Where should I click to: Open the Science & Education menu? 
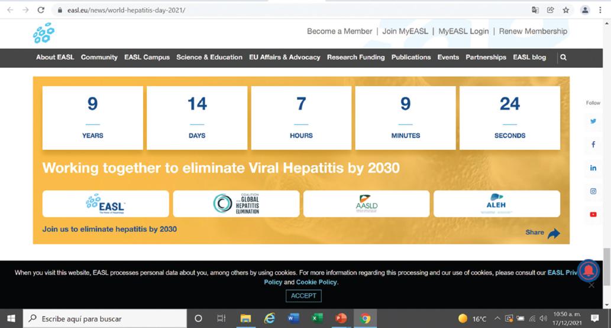[x=209, y=57]
